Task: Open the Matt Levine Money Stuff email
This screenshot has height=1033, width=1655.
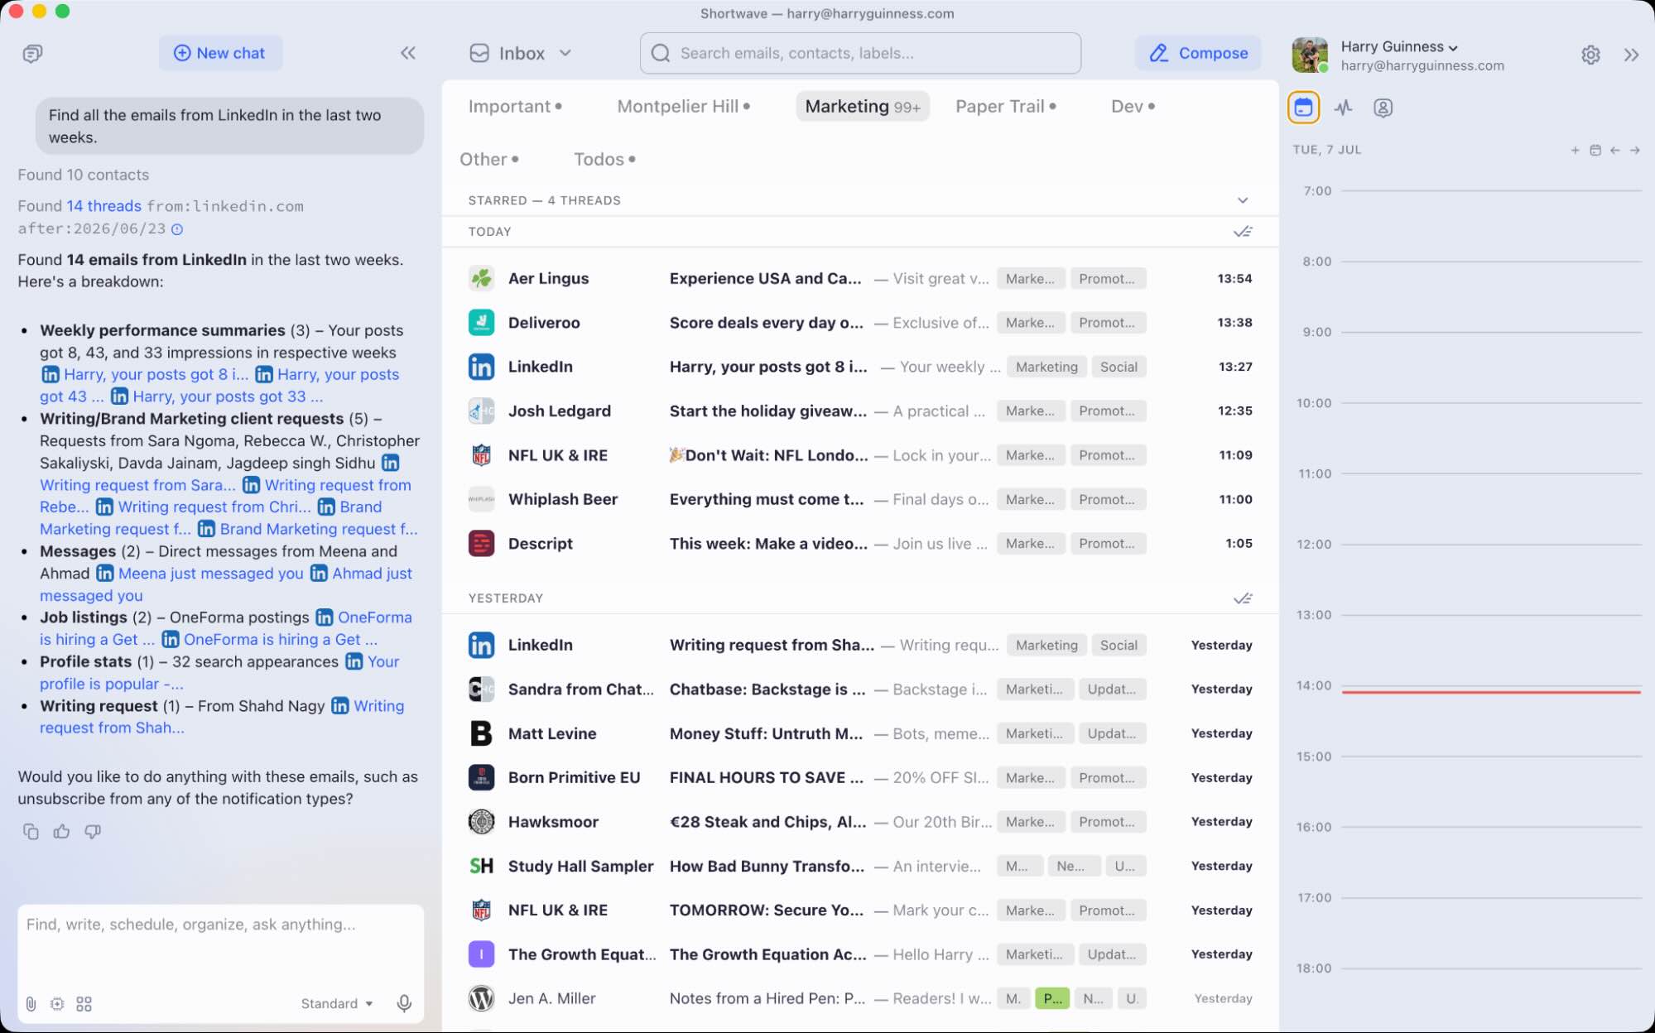Action: coord(860,733)
